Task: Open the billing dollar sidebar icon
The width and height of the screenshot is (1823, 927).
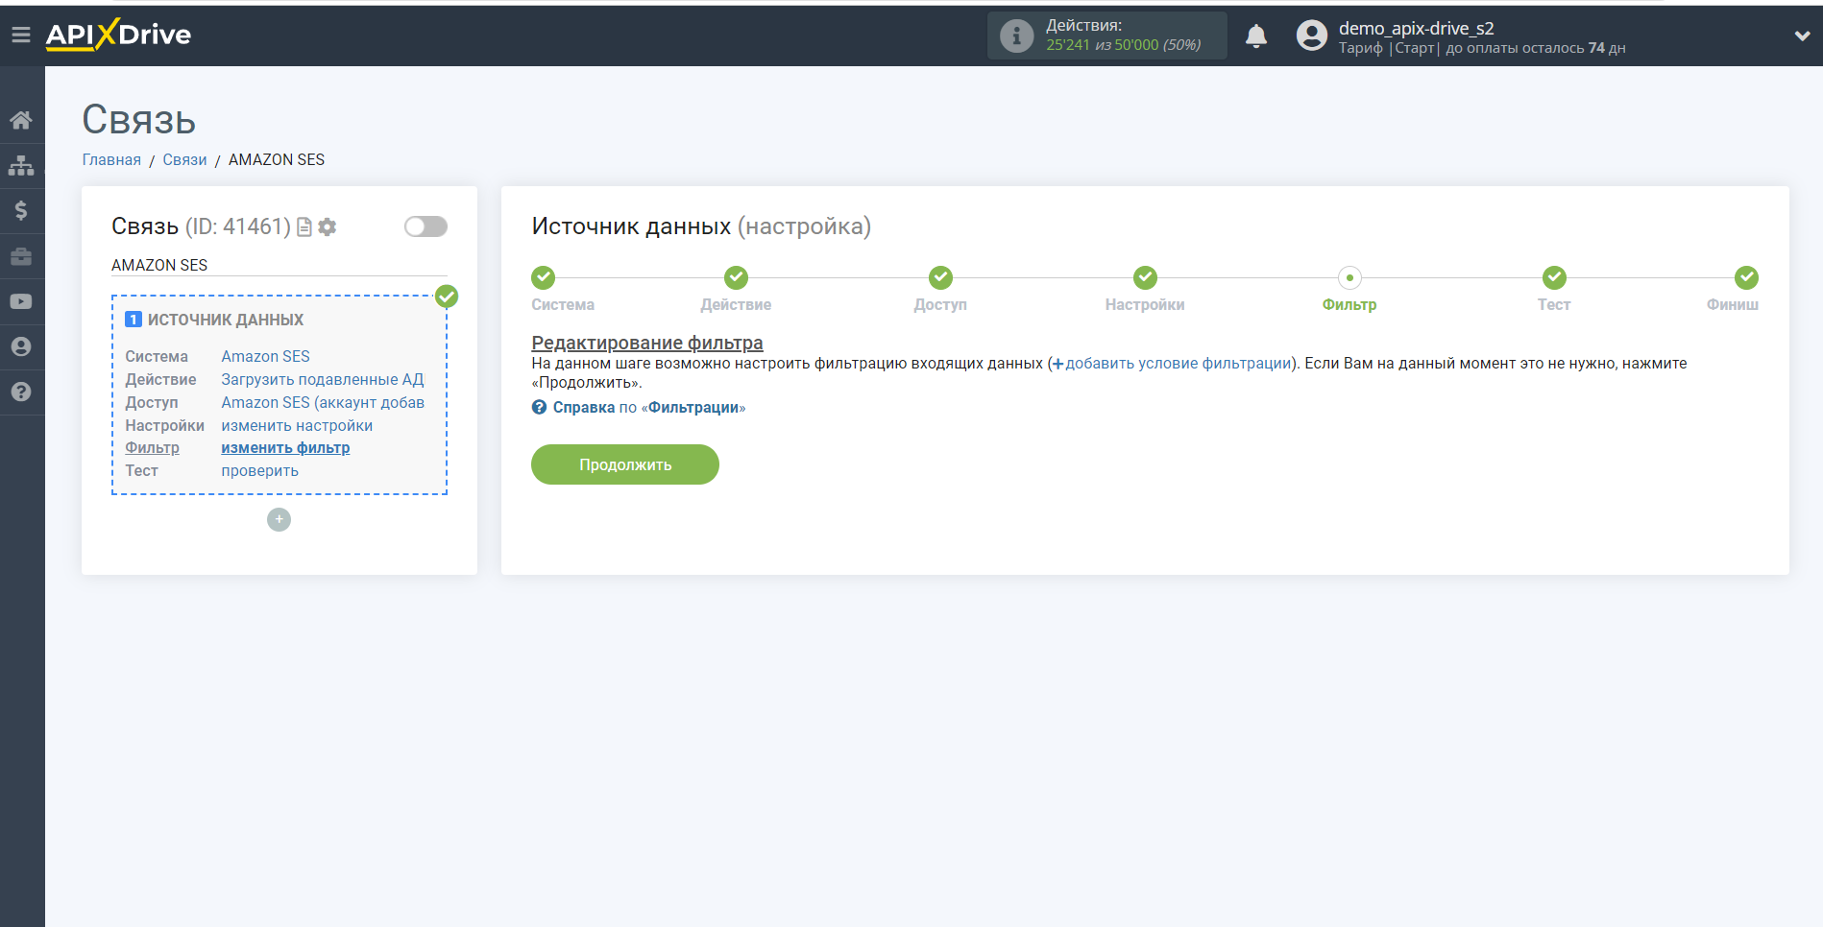Action: pyautogui.click(x=21, y=211)
